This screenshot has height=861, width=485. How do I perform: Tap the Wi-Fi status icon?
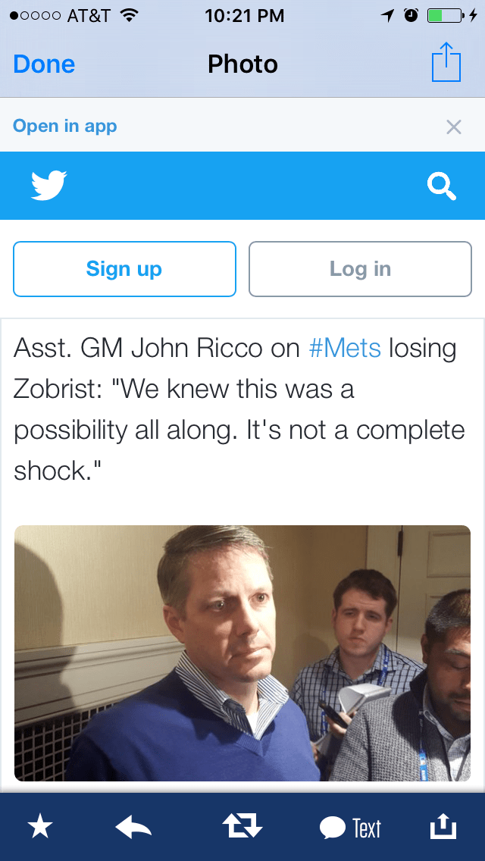tap(130, 15)
